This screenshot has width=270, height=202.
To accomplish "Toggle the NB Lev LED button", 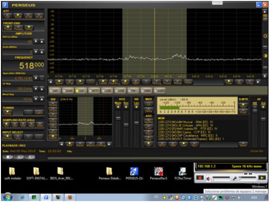I will pos(136,107).
